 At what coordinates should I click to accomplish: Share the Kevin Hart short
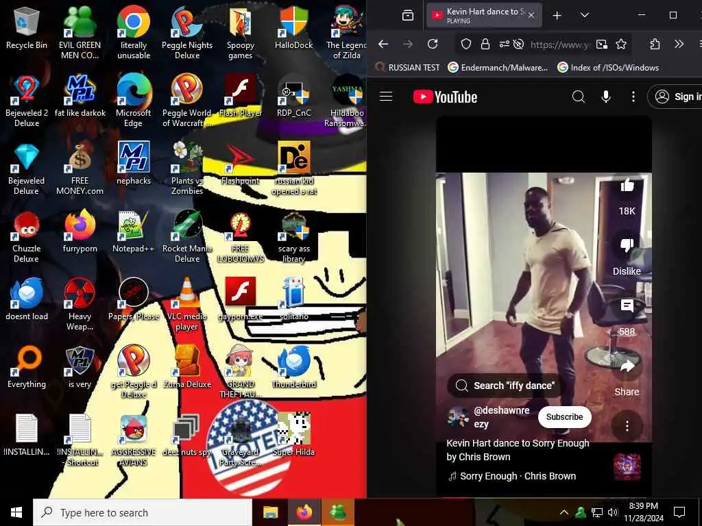pyautogui.click(x=627, y=366)
